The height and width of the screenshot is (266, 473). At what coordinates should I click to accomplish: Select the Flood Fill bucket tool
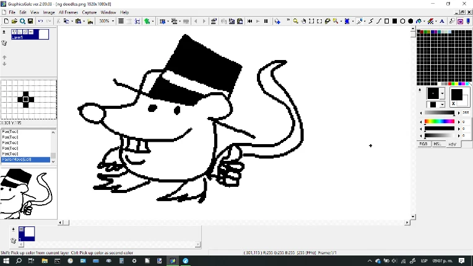(419, 21)
